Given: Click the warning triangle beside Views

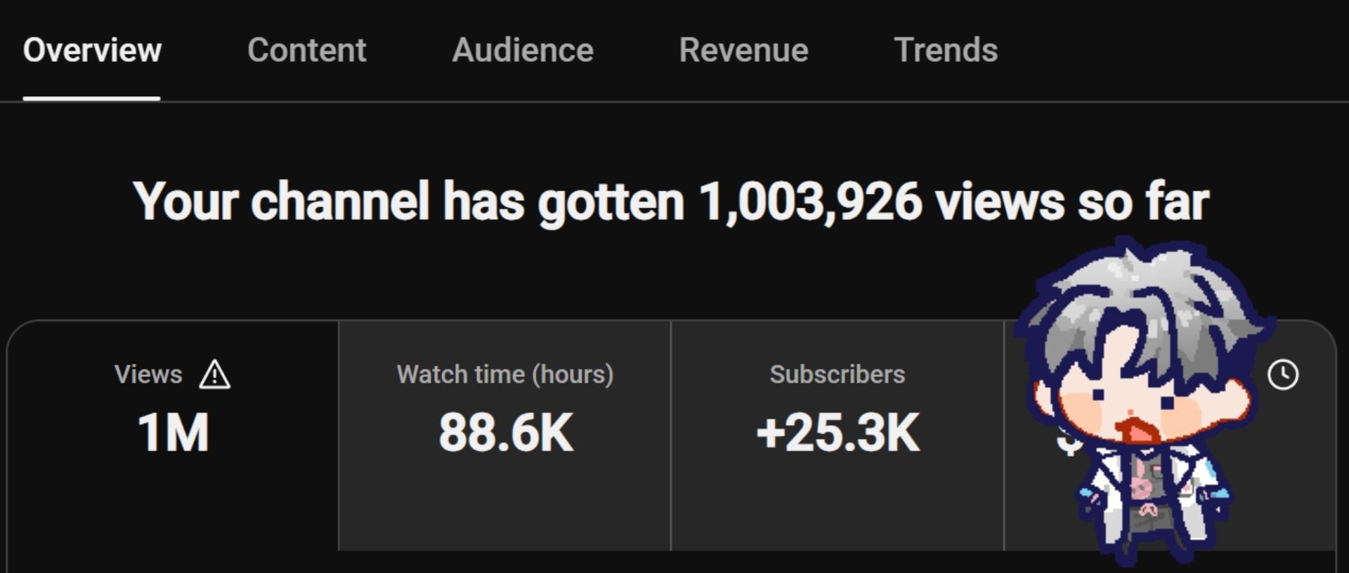Looking at the screenshot, I should tap(214, 374).
